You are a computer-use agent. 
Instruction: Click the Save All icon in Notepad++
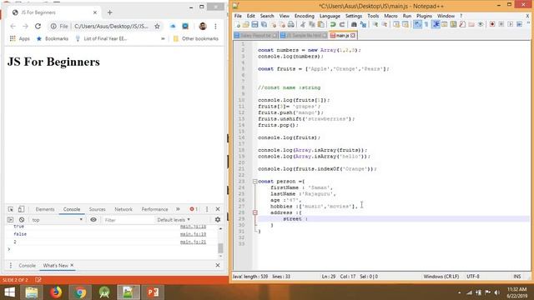264,24
